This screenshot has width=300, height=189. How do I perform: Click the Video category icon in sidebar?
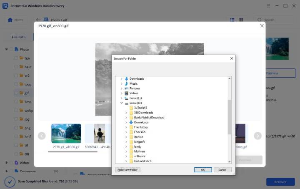[x=16, y=163]
